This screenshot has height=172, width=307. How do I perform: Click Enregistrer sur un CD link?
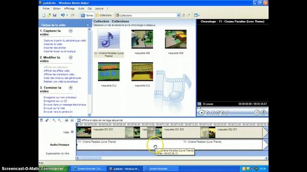coord(55,101)
